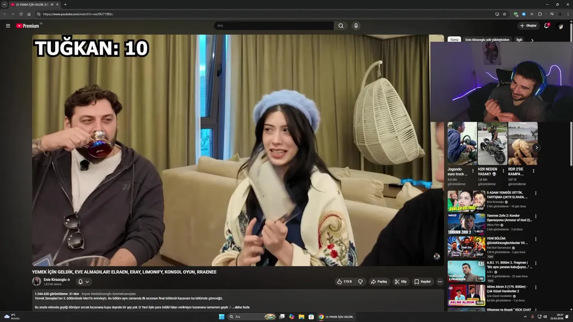Bookmark this page with the star icon
The image size is (573, 322).
point(505,14)
